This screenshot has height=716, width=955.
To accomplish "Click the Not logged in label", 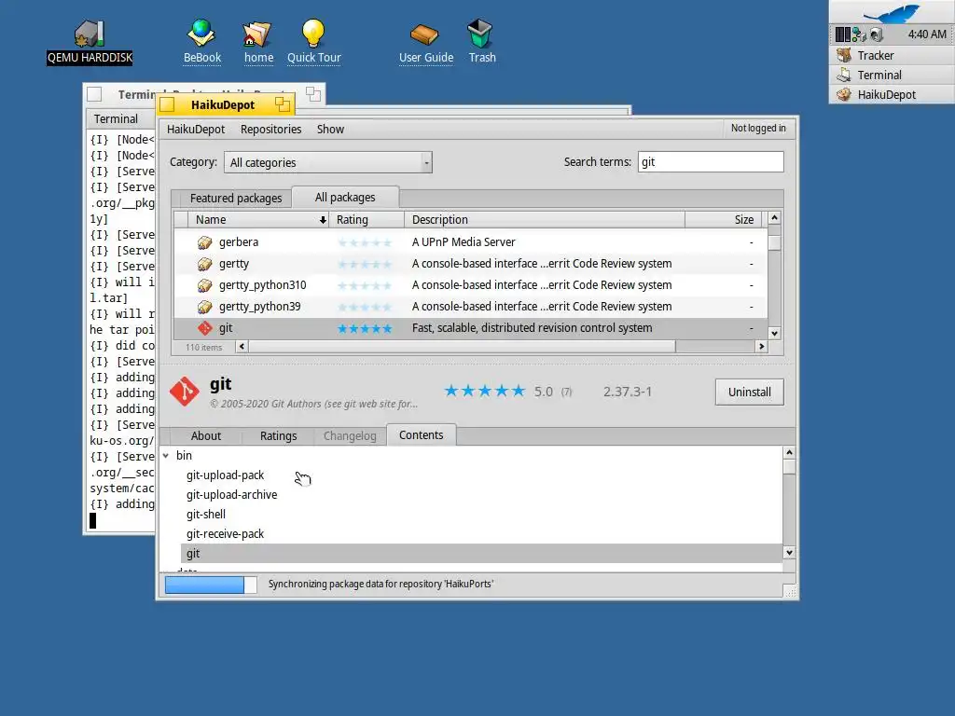I will coord(758,128).
